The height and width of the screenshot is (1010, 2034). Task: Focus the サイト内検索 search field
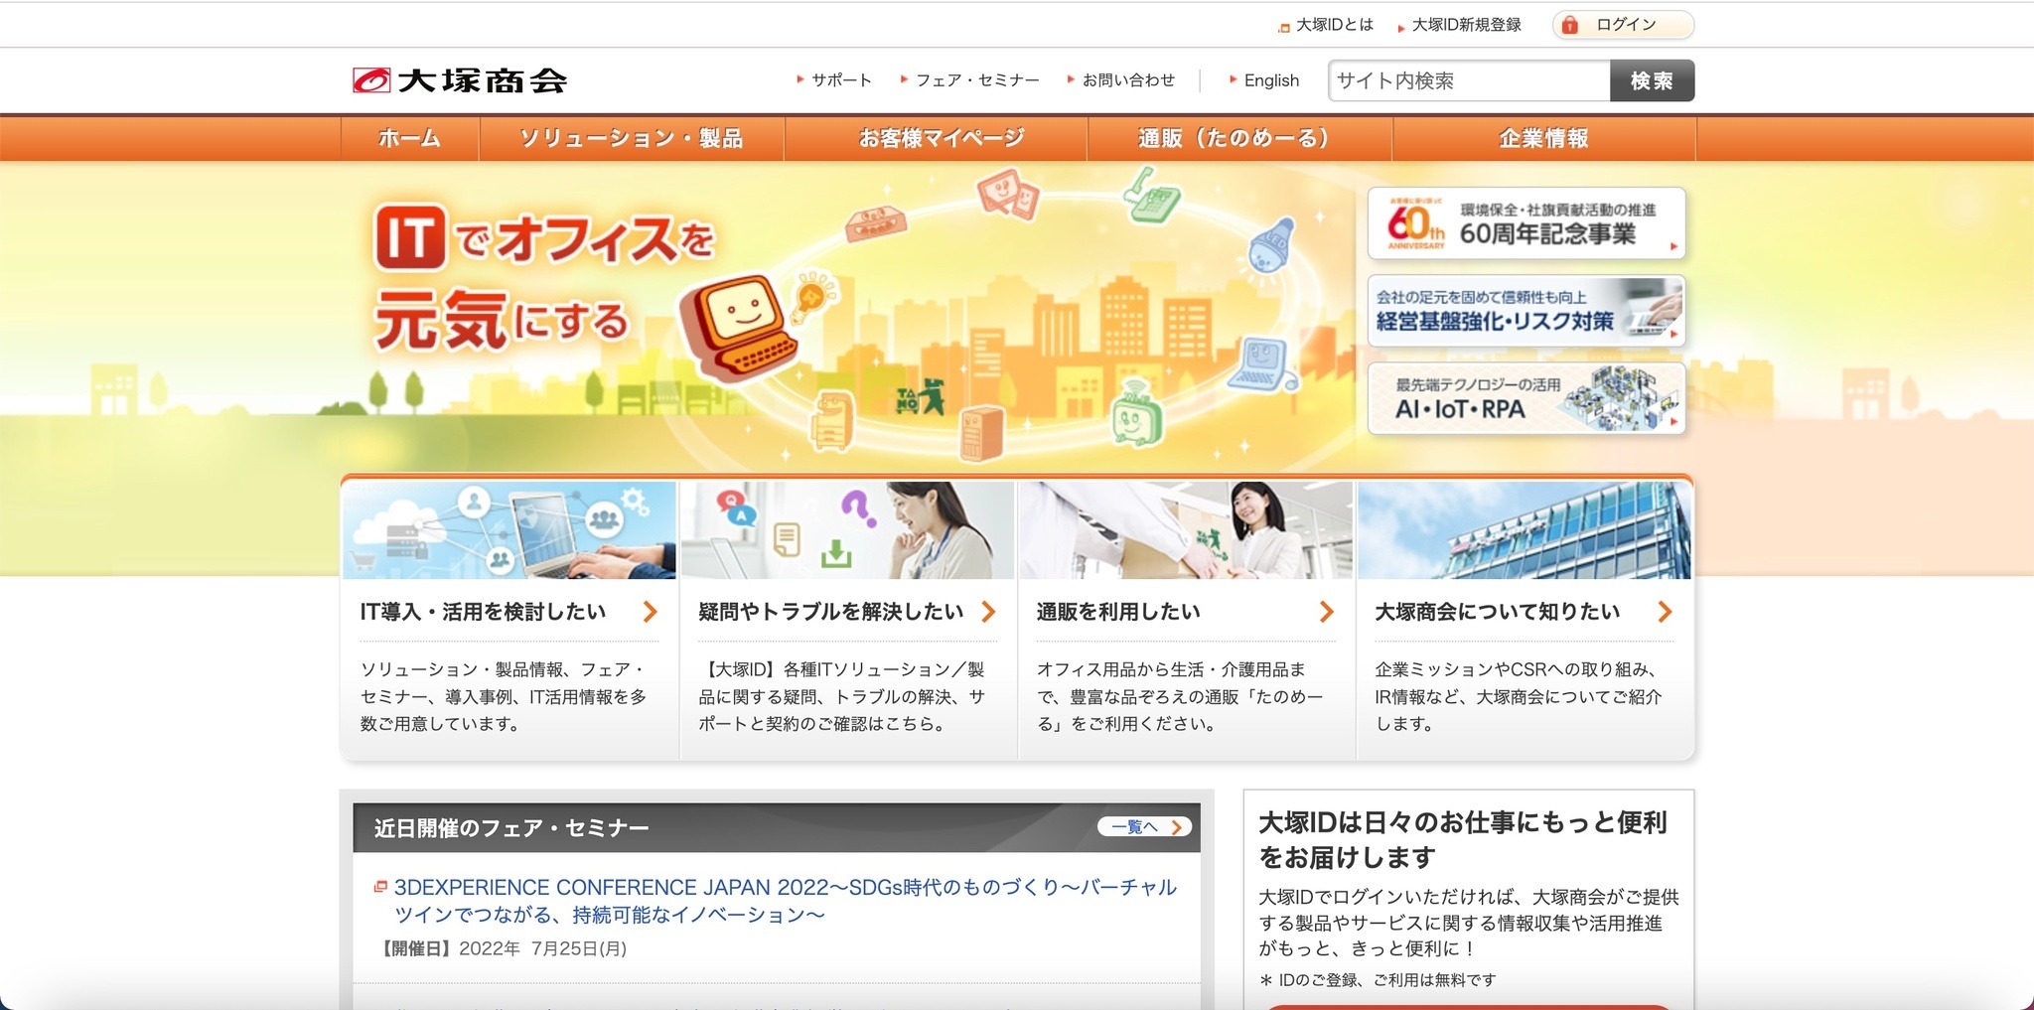click(1469, 80)
